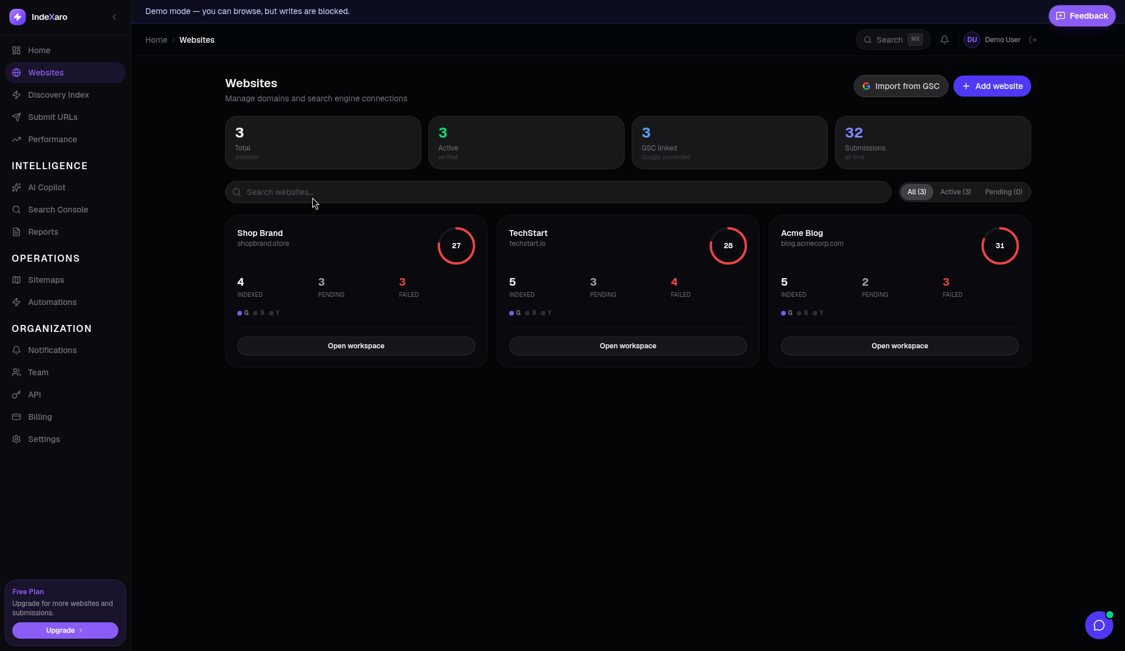This screenshot has height=651, width=1125.
Task: Go to Billing page
Action: tap(65, 417)
